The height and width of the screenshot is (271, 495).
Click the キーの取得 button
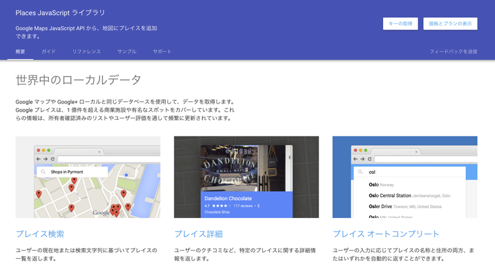click(400, 23)
